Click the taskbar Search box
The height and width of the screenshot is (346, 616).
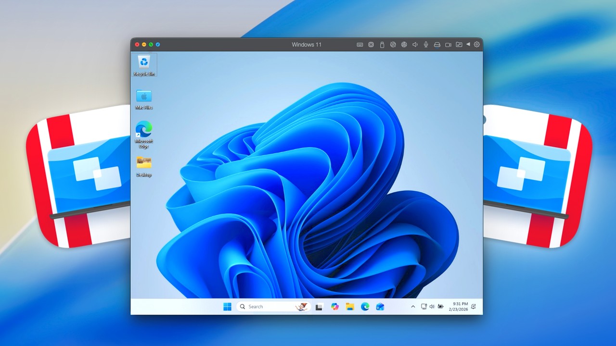point(273,307)
